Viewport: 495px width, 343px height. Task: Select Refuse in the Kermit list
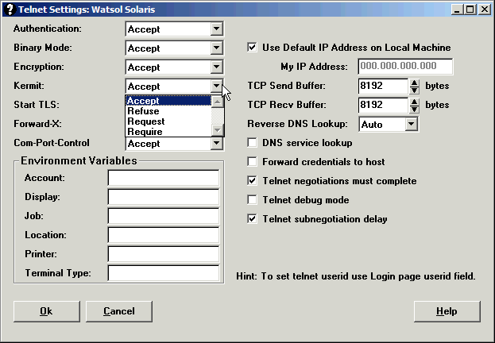tap(143, 111)
